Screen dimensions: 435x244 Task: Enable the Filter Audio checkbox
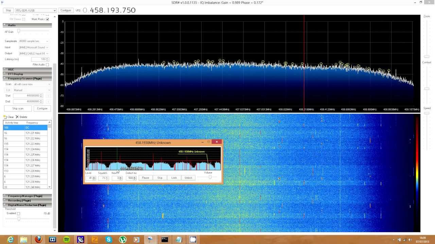click(47, 65)
